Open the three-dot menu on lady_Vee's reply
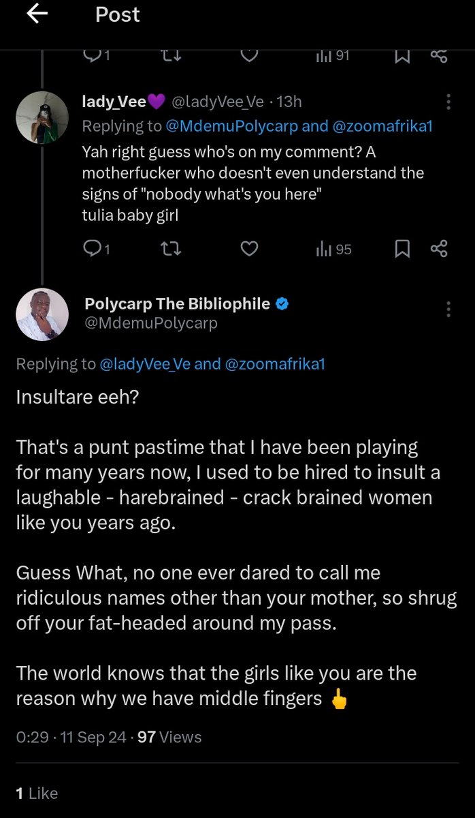This screenshot has height=818, width=475. tap(448, 102)
